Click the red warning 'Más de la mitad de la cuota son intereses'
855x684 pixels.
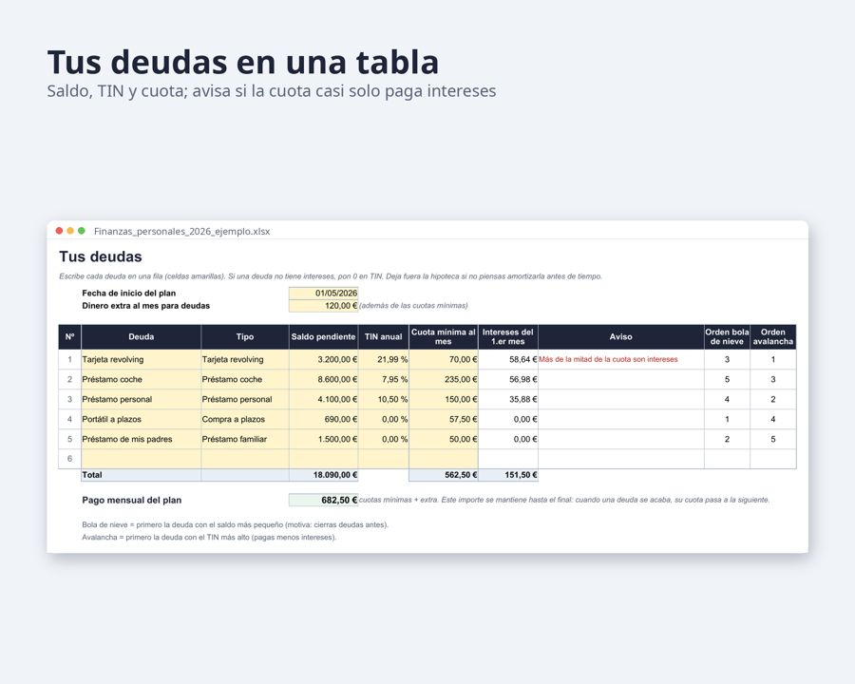608,359
